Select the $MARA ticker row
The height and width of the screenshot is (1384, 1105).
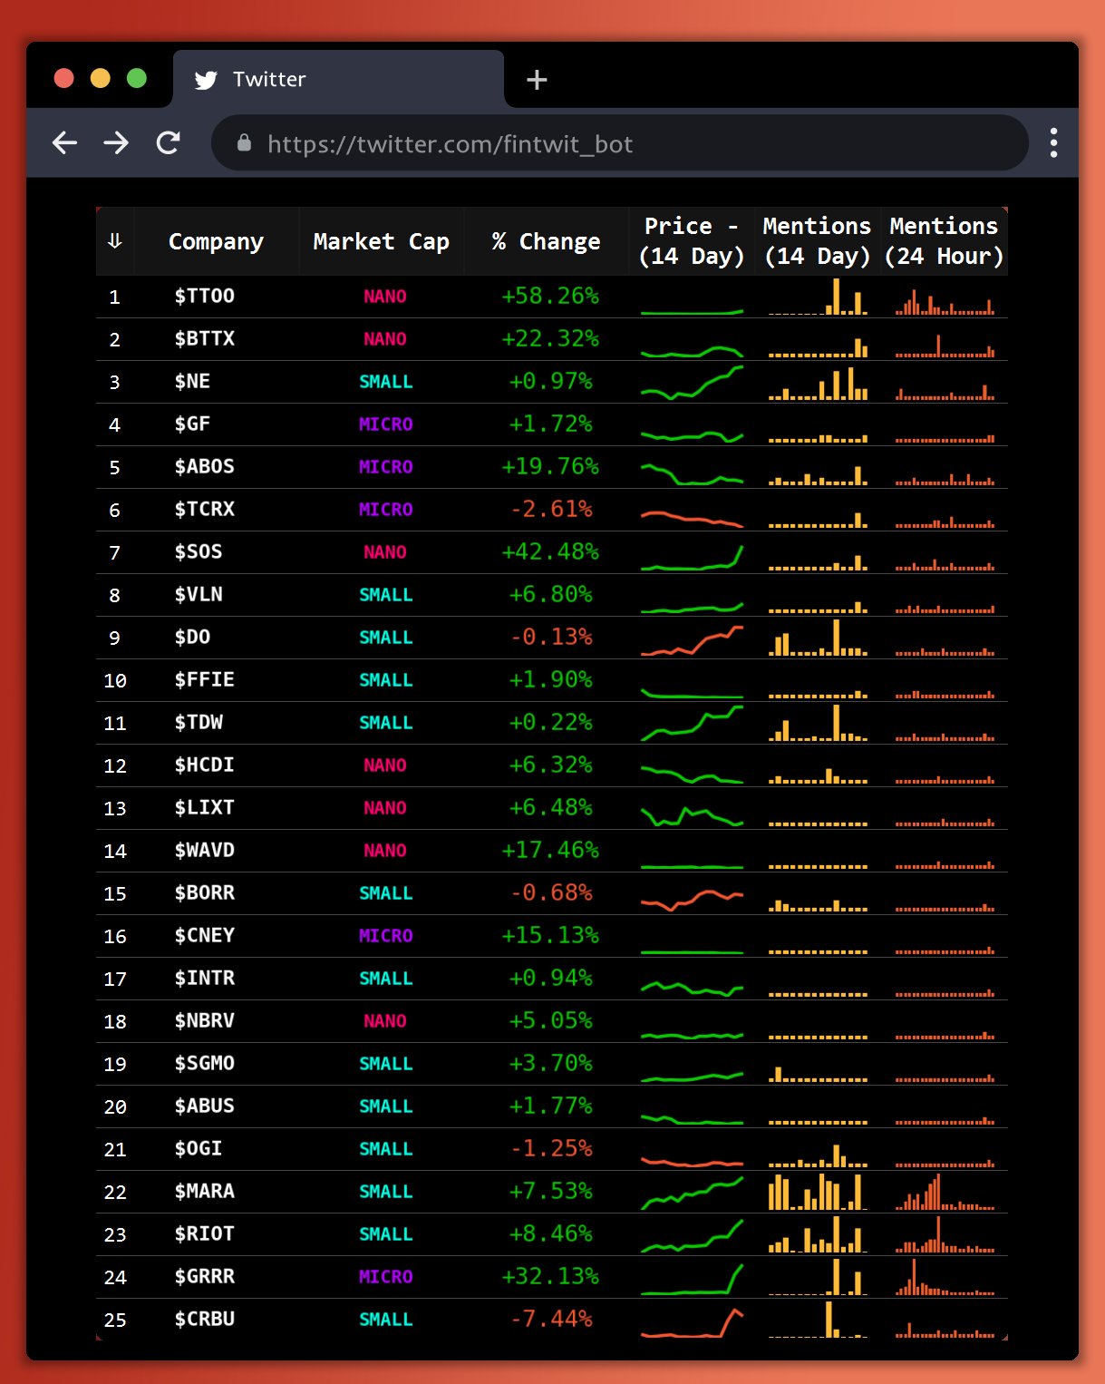click(x=207, y=1192)
